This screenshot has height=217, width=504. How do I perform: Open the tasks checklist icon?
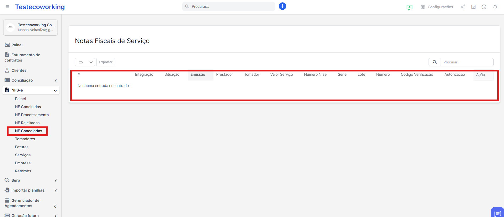[x=473, y=7]
